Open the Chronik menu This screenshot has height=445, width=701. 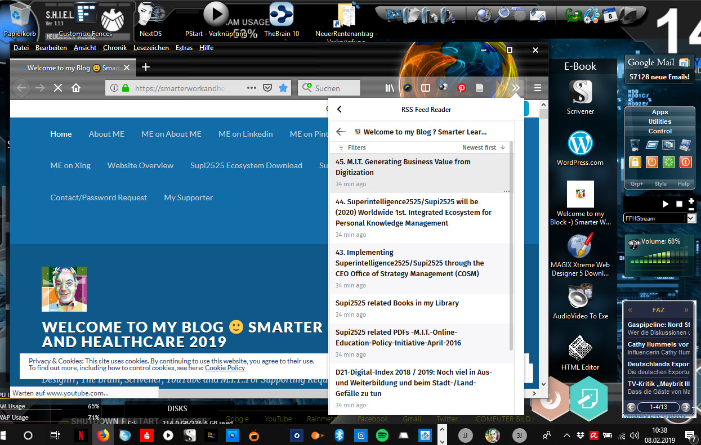(114, 48)
